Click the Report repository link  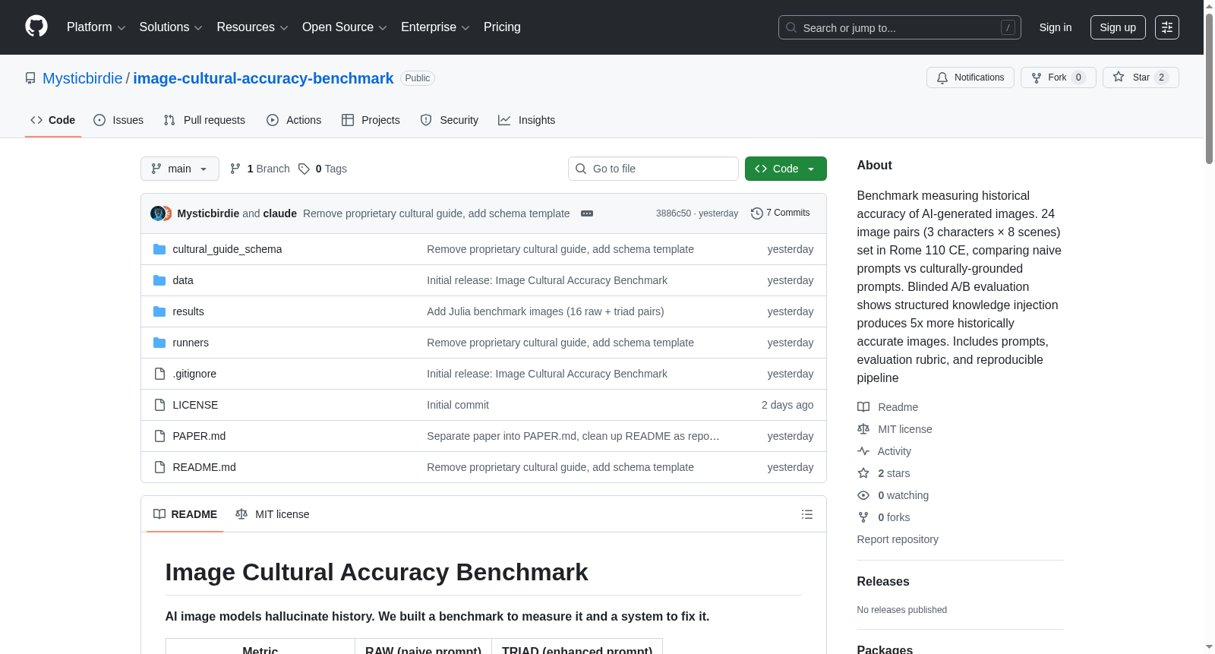[898, 539]
